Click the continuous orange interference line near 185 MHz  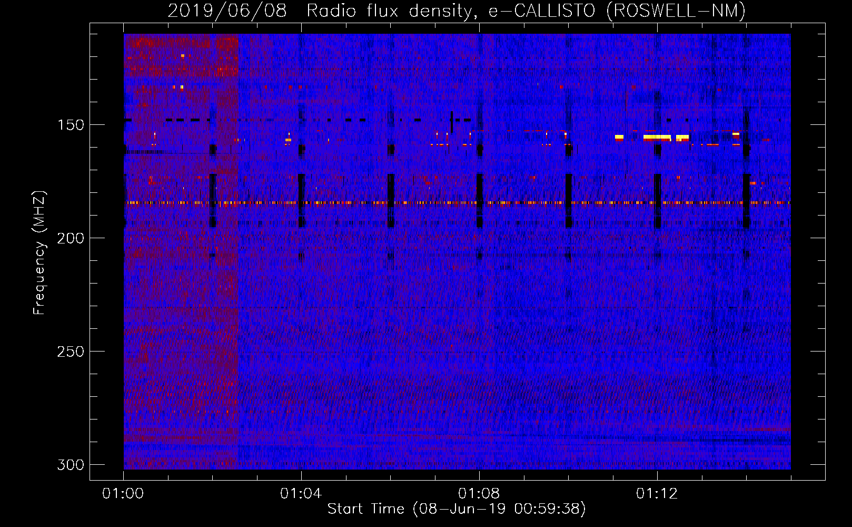(457, 202)
